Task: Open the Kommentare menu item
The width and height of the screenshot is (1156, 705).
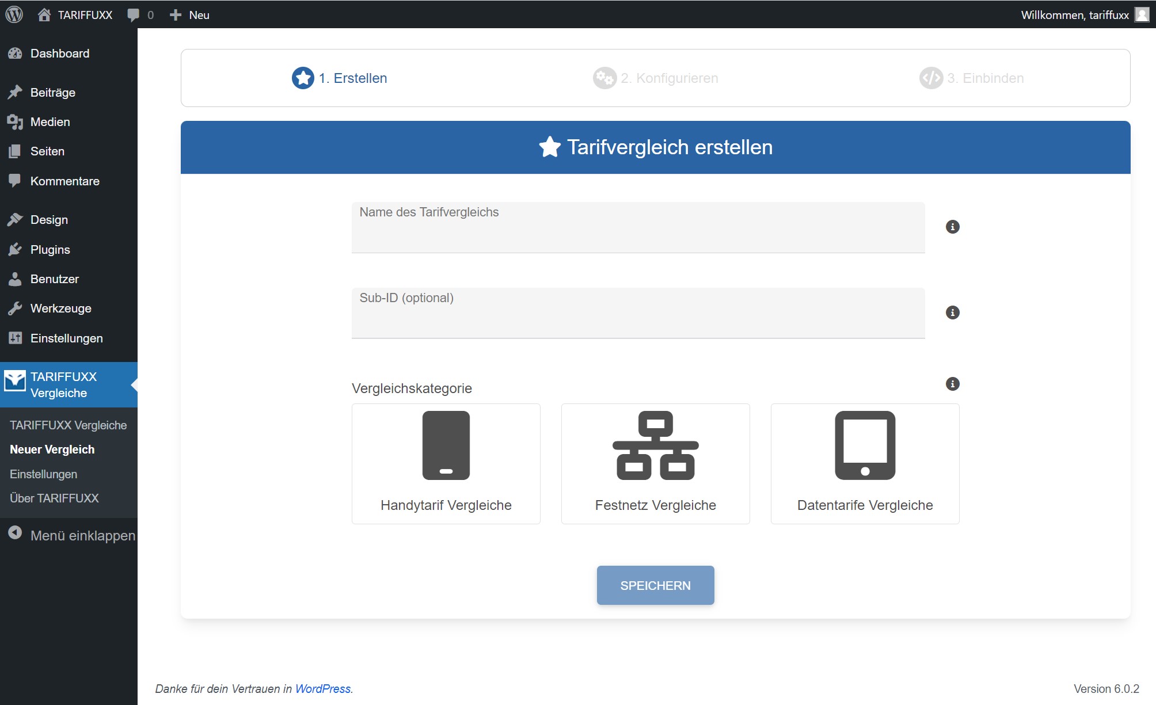Action: pos(69,181)
